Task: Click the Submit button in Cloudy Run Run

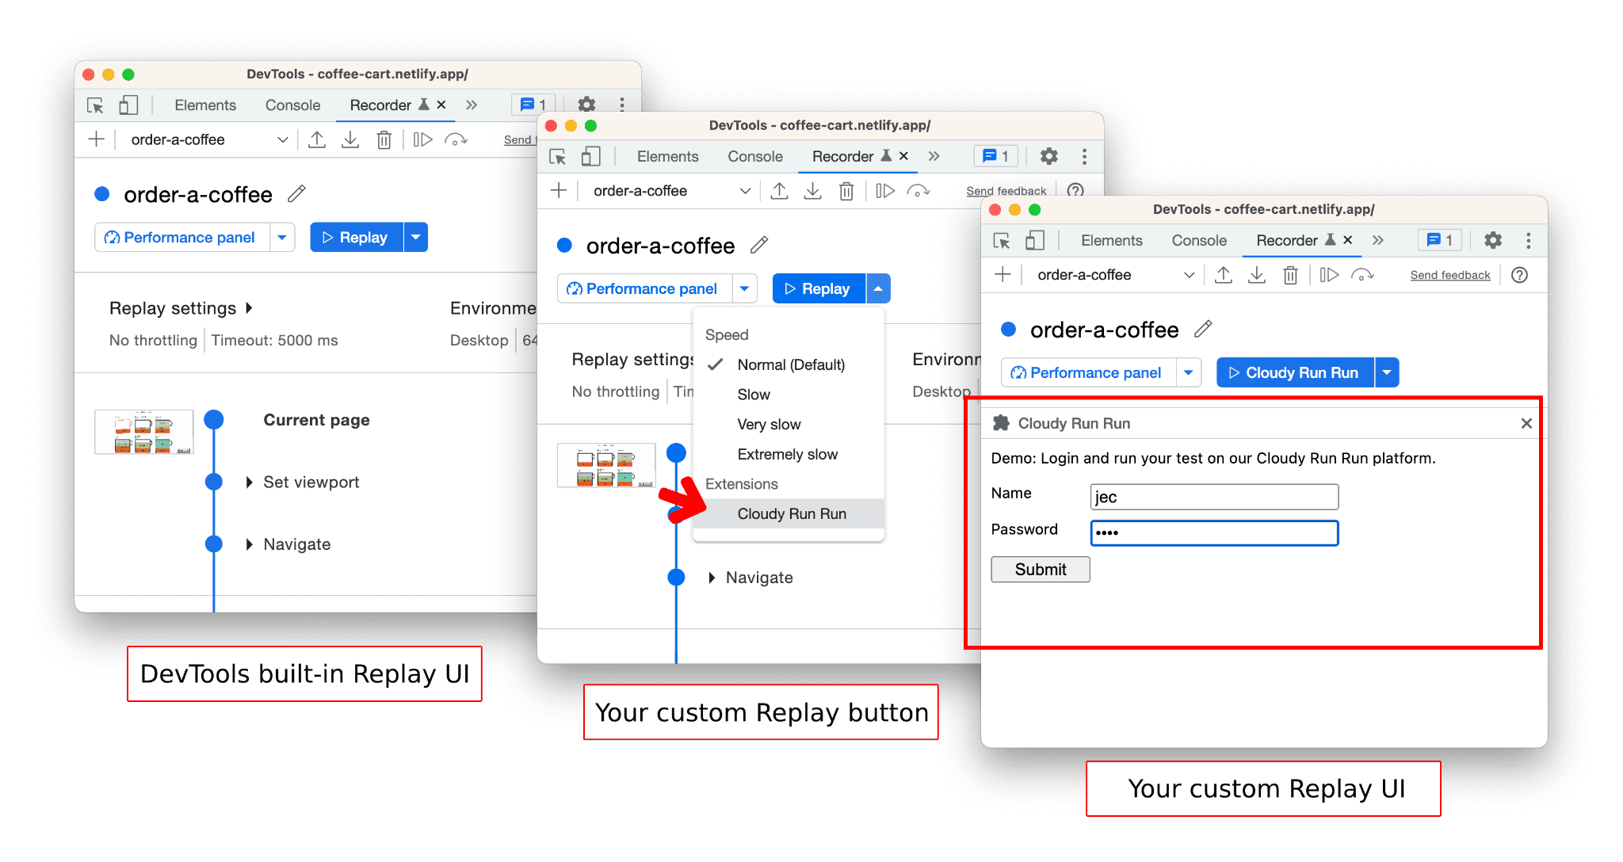Action: point(1041,570)
